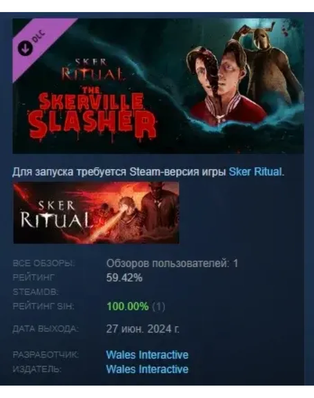Click the release date 27 июн. 2024 г.
314x398 pixels.
[x=143, y=329]
